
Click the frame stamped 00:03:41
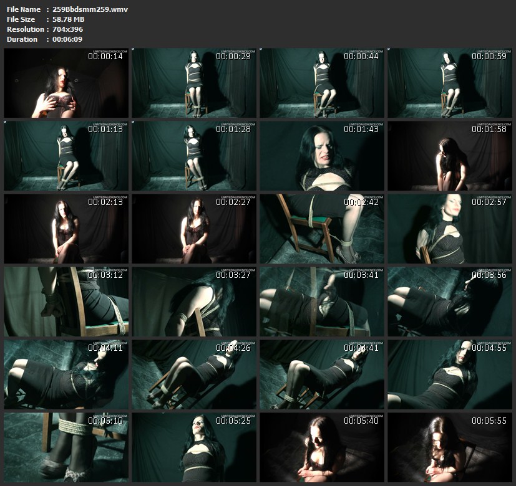(x=322, y=302)
